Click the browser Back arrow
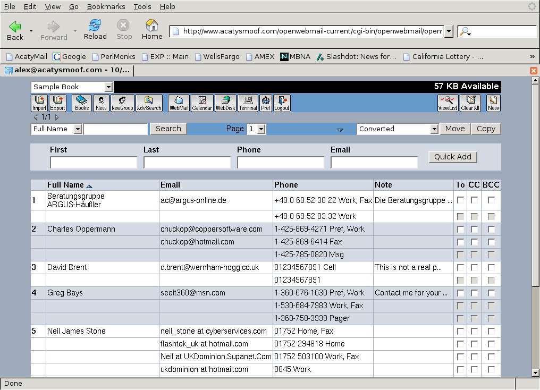 15,30
